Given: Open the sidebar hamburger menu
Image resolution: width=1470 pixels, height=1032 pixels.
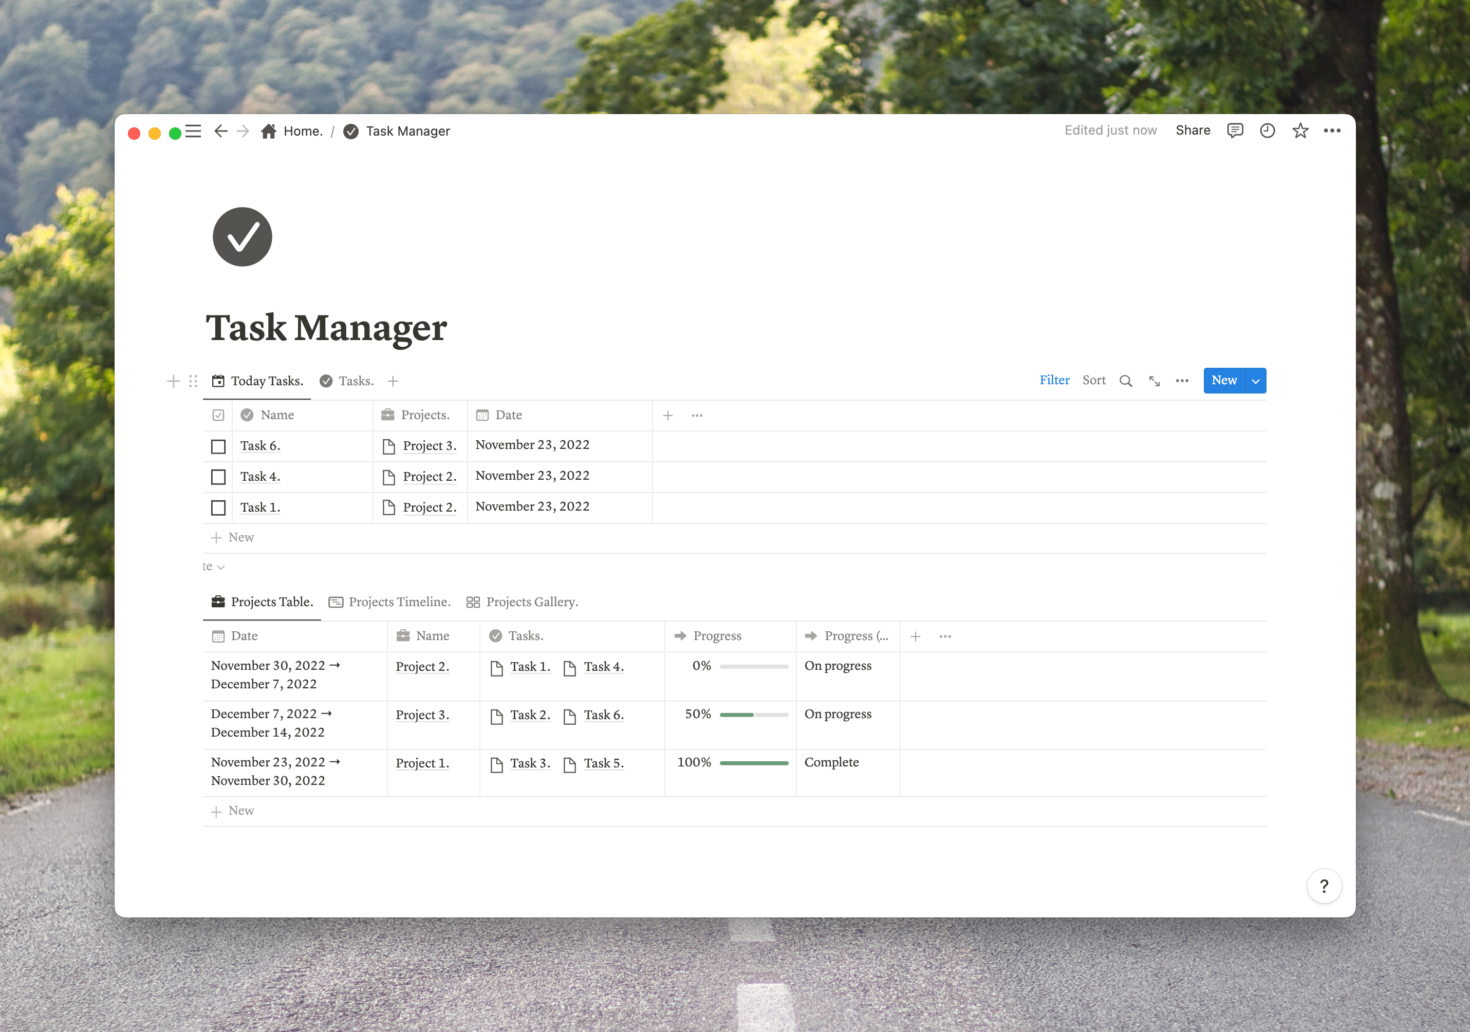Looking at the screenshot, I should pyautogui.click(x=193, y=131).
